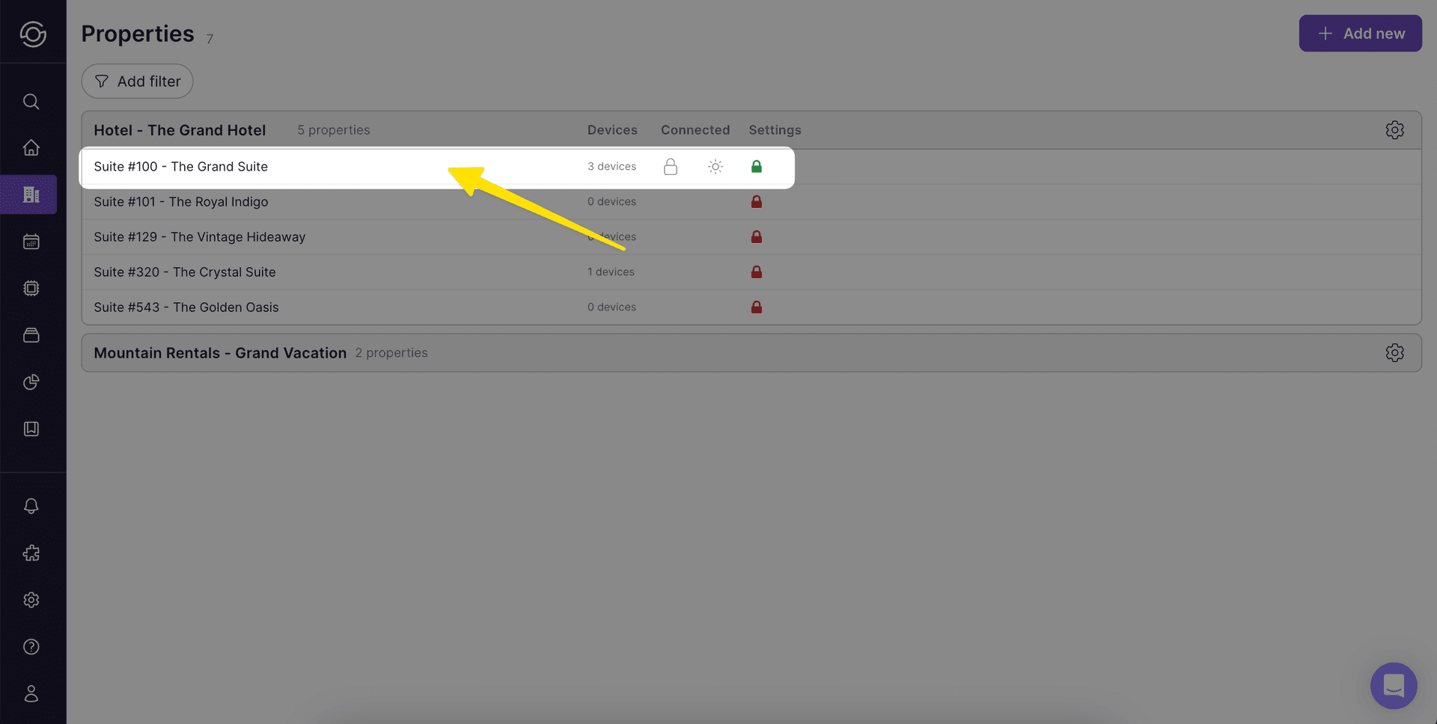Open the calendar icon in the sidebar
This screenshot has width=1437, height=724.
(31, 242)
